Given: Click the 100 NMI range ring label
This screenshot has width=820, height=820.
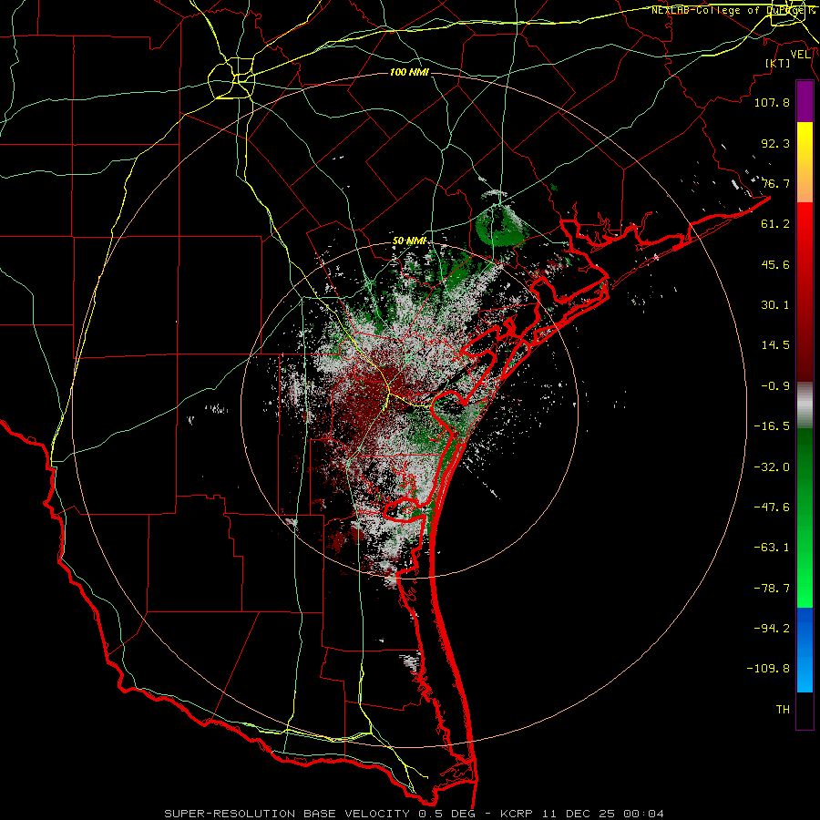Looking at the screenshot, I should click(409, 72).
